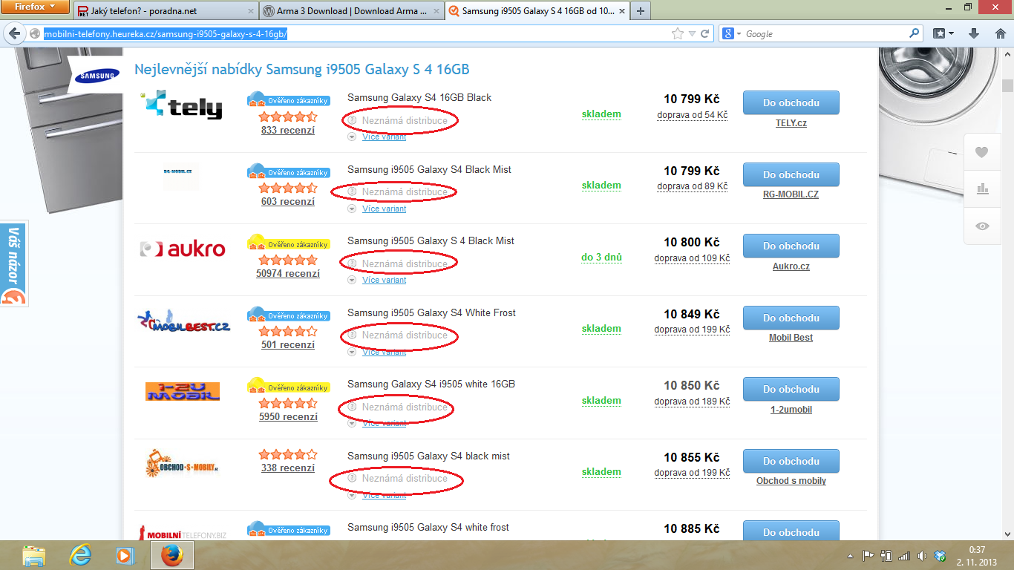Click the 1-2U Mobil shop logo
Viewport: 1014px width, 570px height.
point(183,391)
